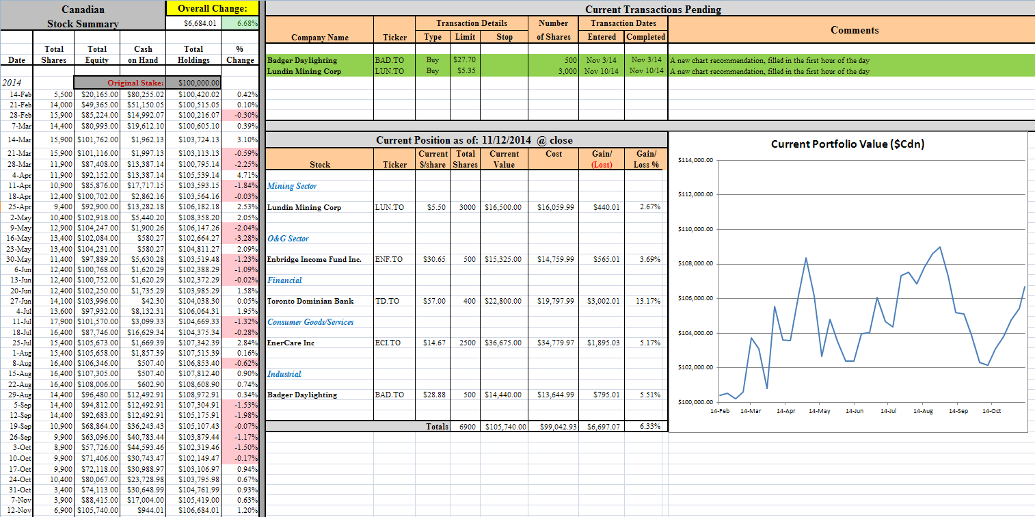Image resolution: width=1035 pixels, height=517 pixels.
Task: Select the "Industrial" sector label
Action: click(284, 374)
